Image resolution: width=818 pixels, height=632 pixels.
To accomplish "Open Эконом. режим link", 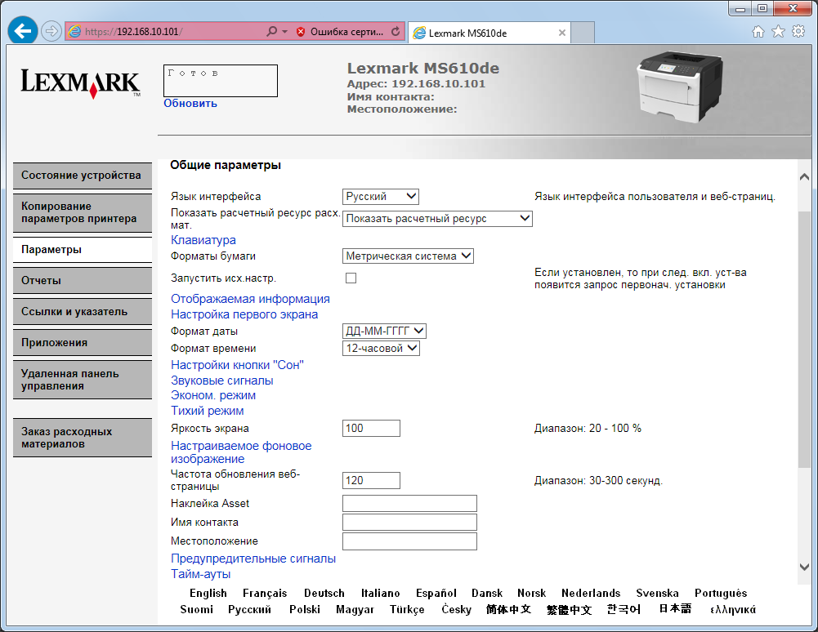I will 213,395.
